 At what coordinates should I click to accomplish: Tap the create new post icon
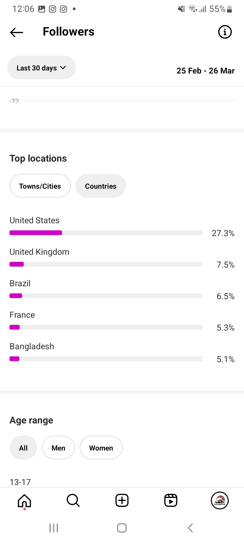tap(122, 500)
